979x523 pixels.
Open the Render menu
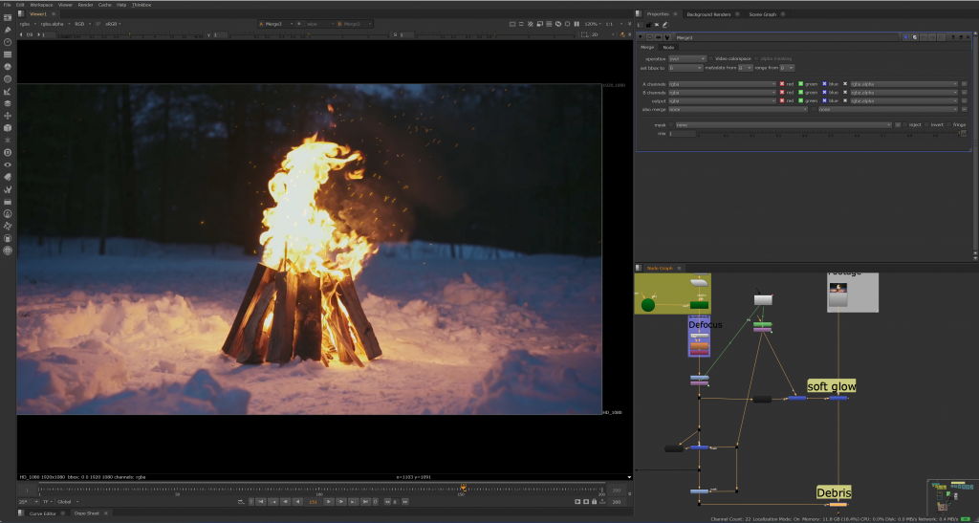tap(85, 5)
